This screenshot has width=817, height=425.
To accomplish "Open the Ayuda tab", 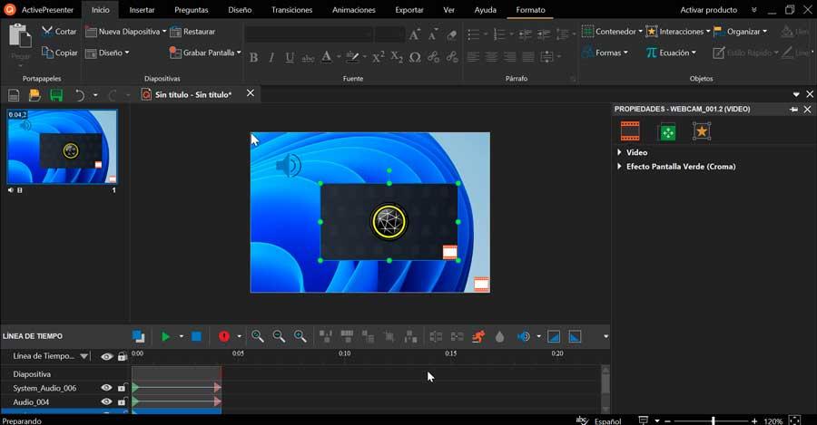I will pyautogui.click(x=485, y=10).
